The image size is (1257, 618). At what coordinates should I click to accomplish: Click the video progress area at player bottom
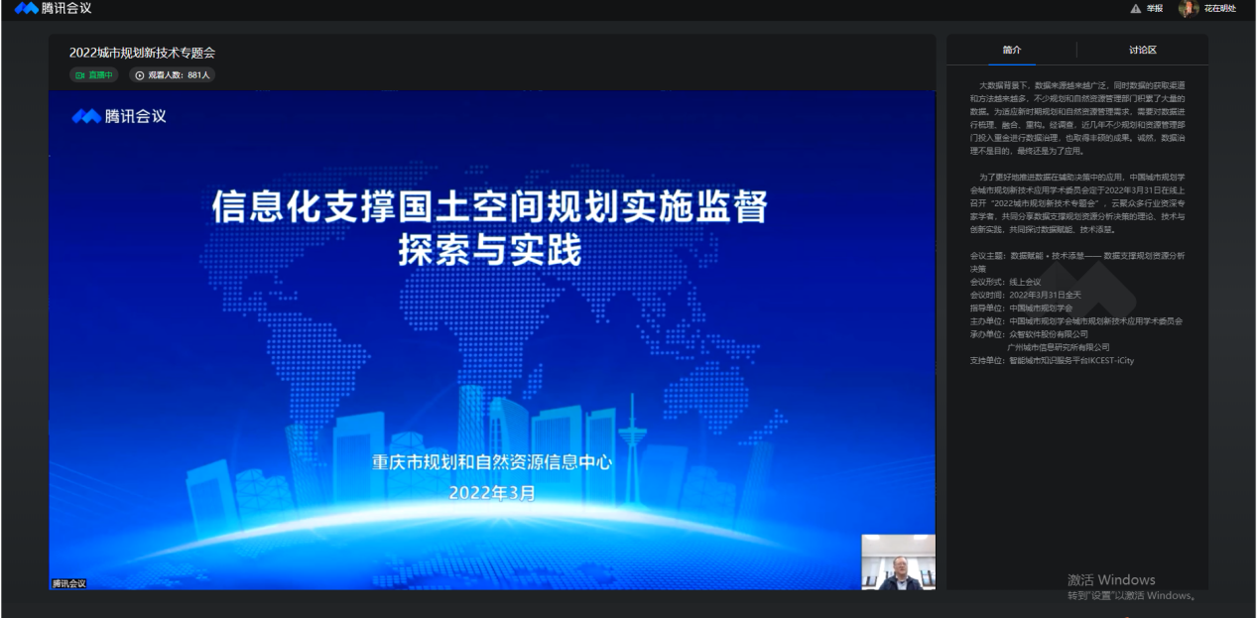click(491, 588)
